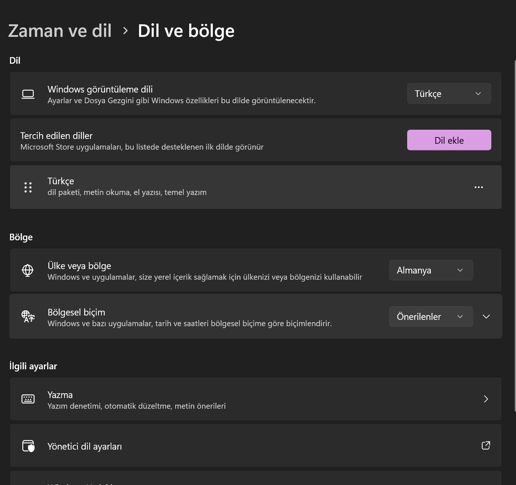
Task: Click the external link icon for Yönetici dil ayarları
Action: click(486, 446)
